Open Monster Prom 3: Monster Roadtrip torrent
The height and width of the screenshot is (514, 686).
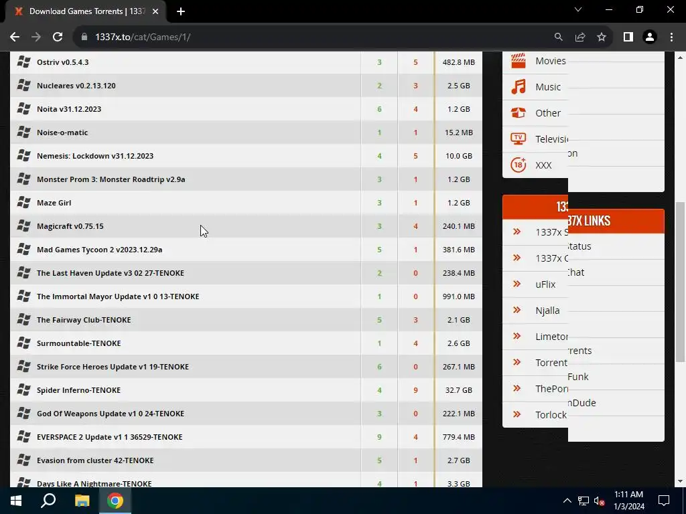(x=111, y=179)
